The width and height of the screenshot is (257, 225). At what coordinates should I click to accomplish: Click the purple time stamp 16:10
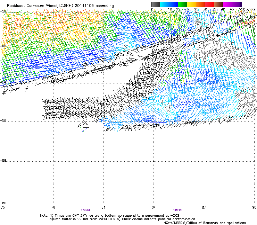178,210
